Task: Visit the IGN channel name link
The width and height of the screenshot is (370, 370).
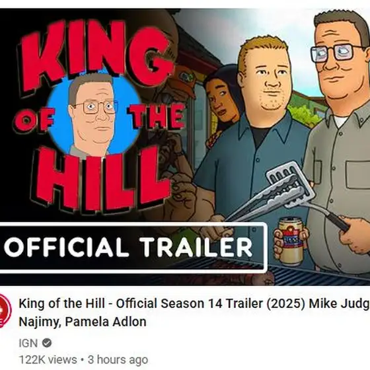Action: [x=28, y=343]
